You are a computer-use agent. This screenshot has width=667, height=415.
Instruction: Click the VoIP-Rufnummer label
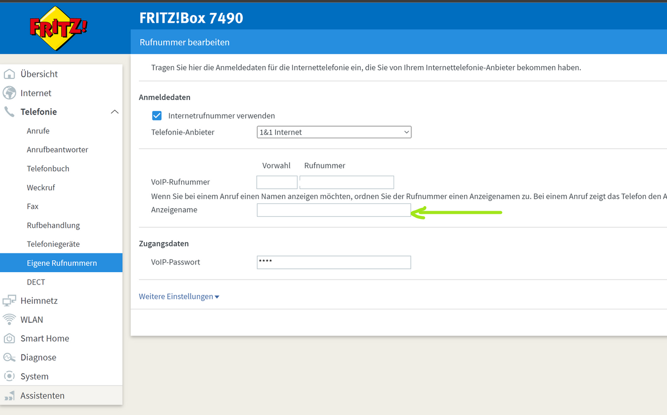(181, 182)
